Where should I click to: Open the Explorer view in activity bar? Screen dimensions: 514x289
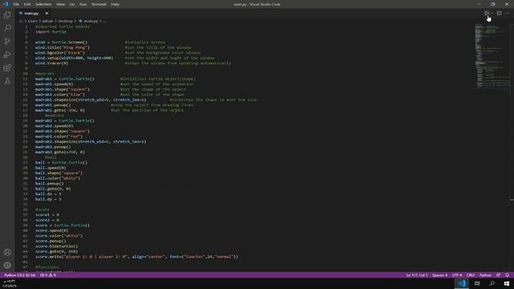click(7, 14)
